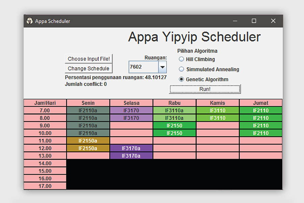Viewport: 304px width, 203px height.
Task: Click the Jumat column header
Action: [261, 103]
